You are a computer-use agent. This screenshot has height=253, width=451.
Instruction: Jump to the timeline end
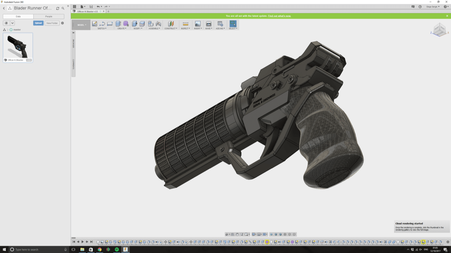click(x=91, y=242)
